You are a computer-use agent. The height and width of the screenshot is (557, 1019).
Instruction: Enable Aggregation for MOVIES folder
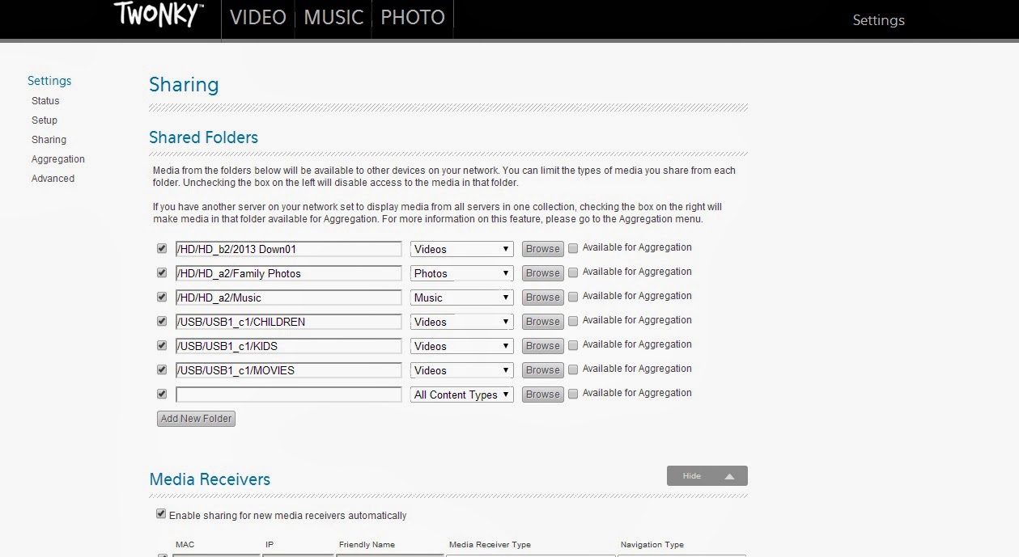coord(573,370)
